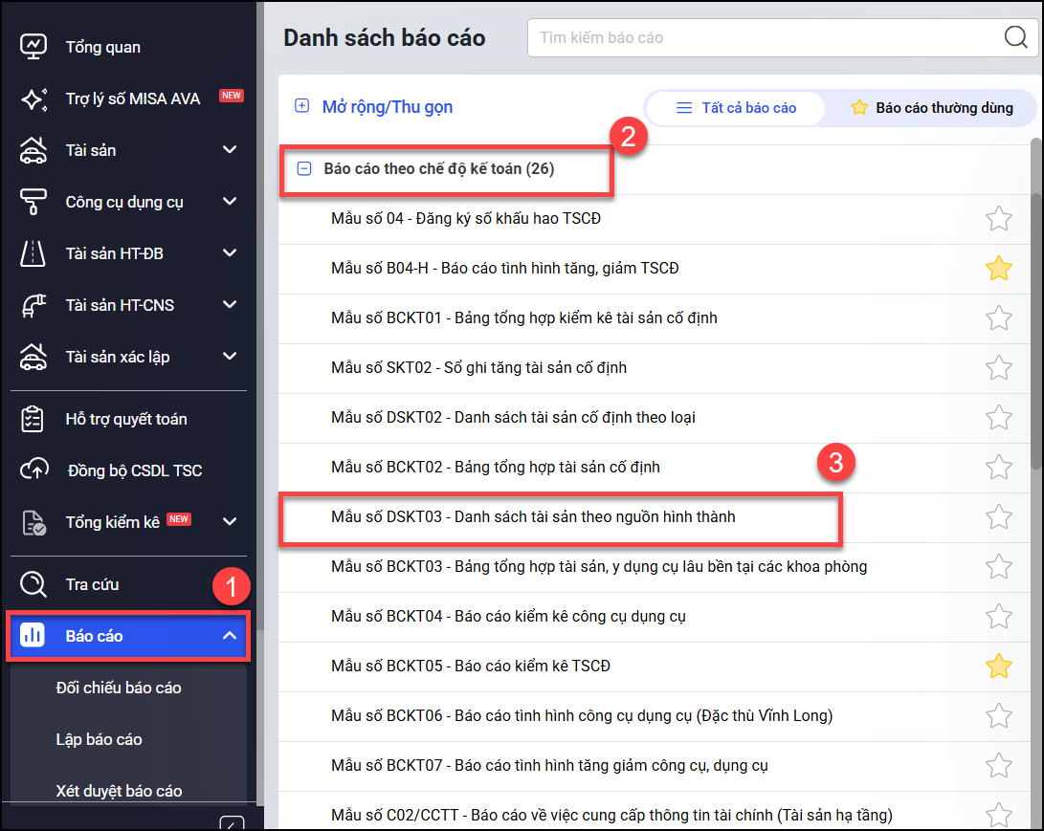This screenshot has width=1044, height=831.
Task: Expand the Tài sản sidebar menu chevron
Action: click(230, 150)
